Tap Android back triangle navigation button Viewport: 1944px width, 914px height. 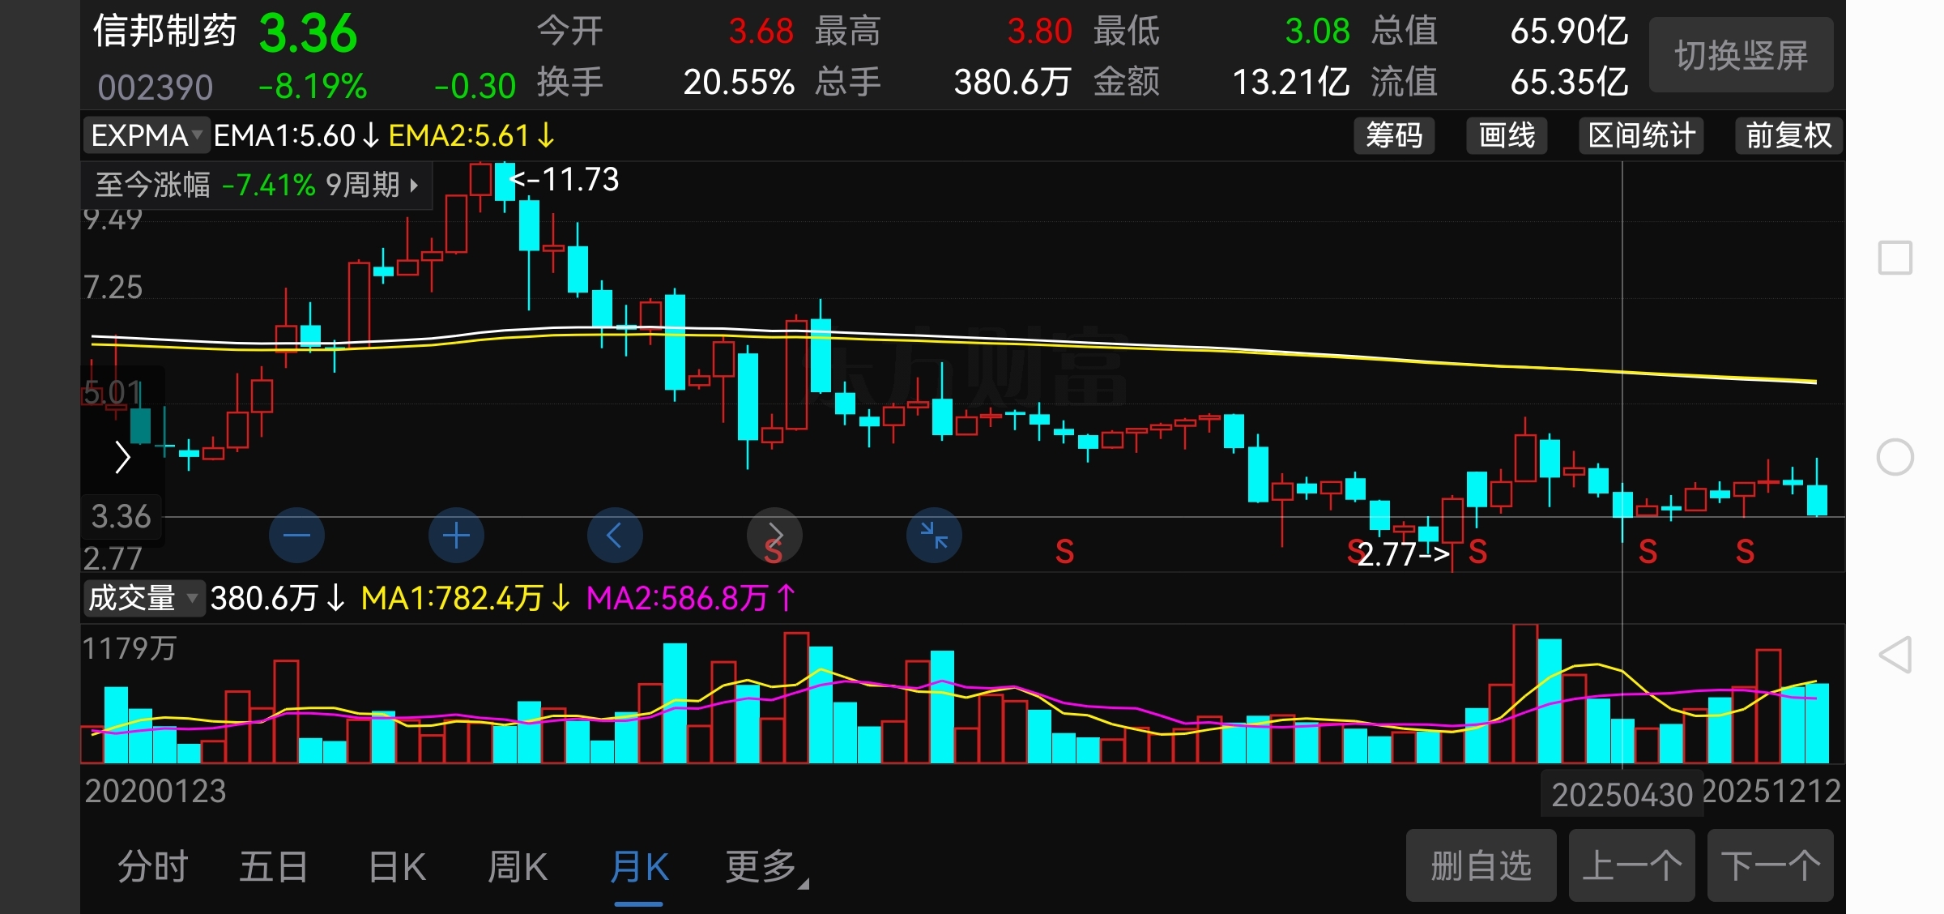pos(1895,655)
